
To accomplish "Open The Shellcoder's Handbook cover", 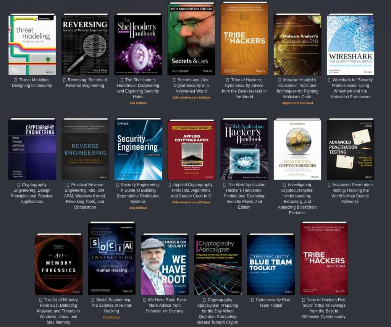I will (138, 45).
